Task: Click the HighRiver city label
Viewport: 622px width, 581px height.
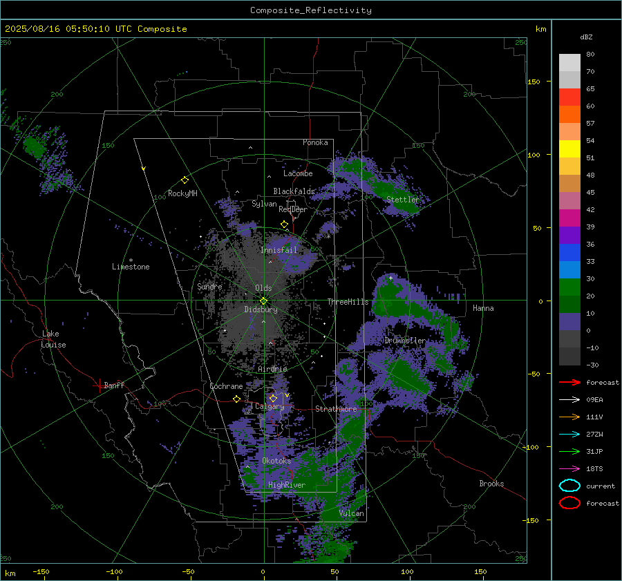Action: point(287,485)
